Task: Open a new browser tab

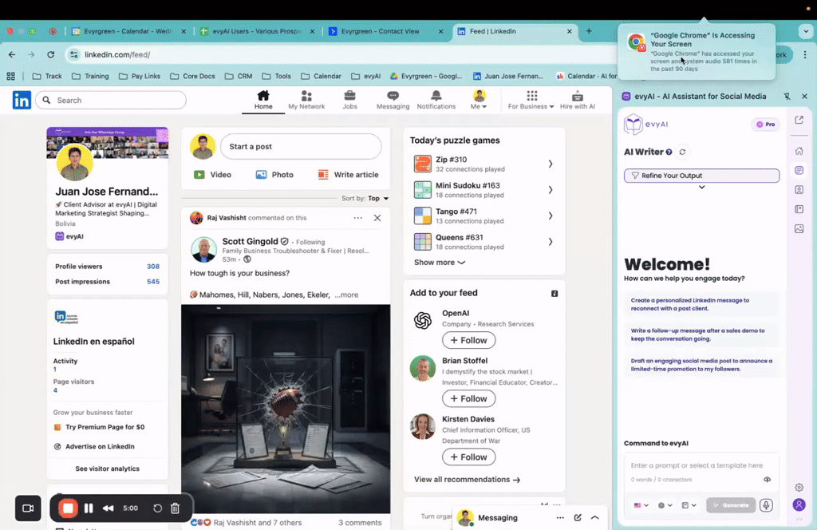Action: coord(589,31)
